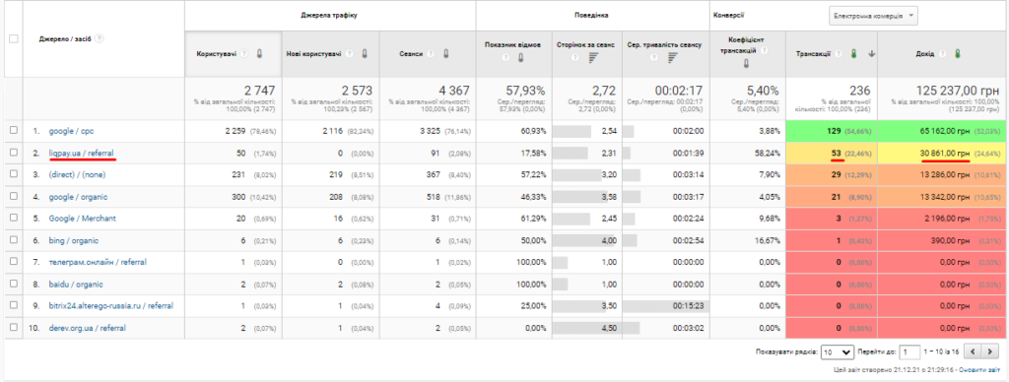1009x382 pixels.
Task: Go to the next page of results
Action: pyautogui.click(x=987, y=351)
